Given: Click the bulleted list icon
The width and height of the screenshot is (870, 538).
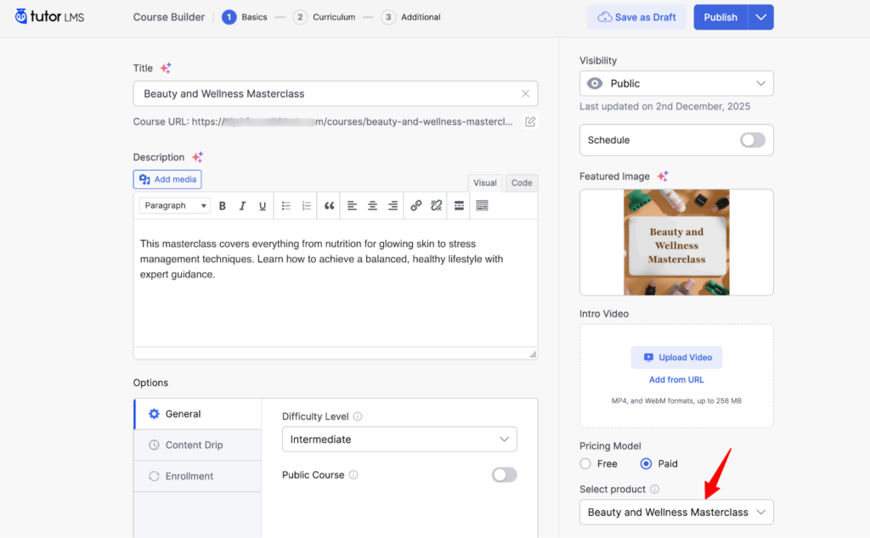Looking at the screenshot, I should click(x=286, y=205).
